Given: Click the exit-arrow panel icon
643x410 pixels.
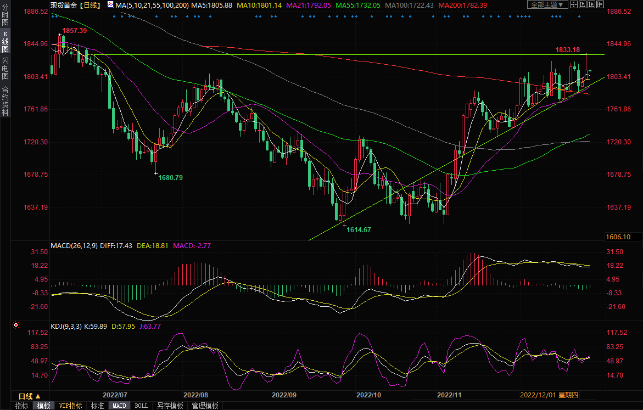Looking at the screenshot, I should pos(600,5).
